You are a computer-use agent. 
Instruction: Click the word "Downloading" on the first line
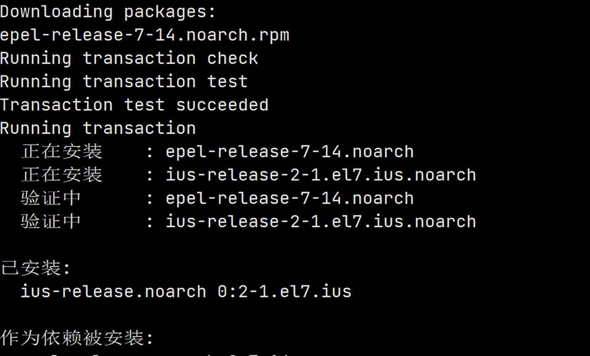coord(56,12)
